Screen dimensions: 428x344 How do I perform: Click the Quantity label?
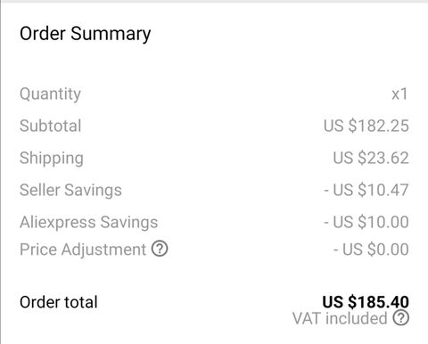tap(50, 94)
